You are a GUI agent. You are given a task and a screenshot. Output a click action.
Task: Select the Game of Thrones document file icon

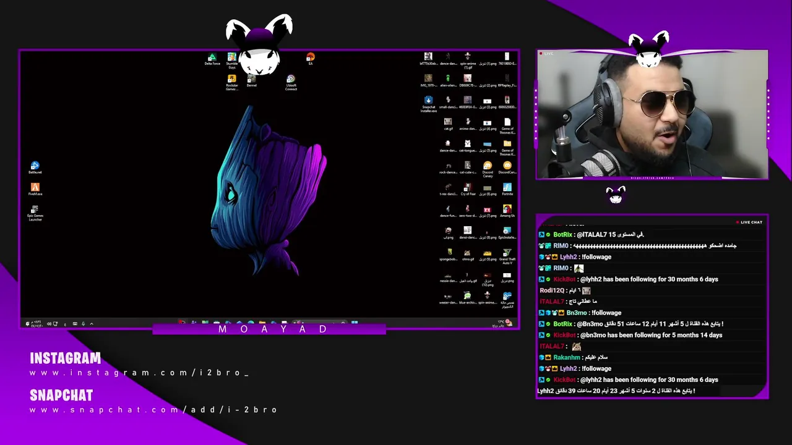point(507,125)
